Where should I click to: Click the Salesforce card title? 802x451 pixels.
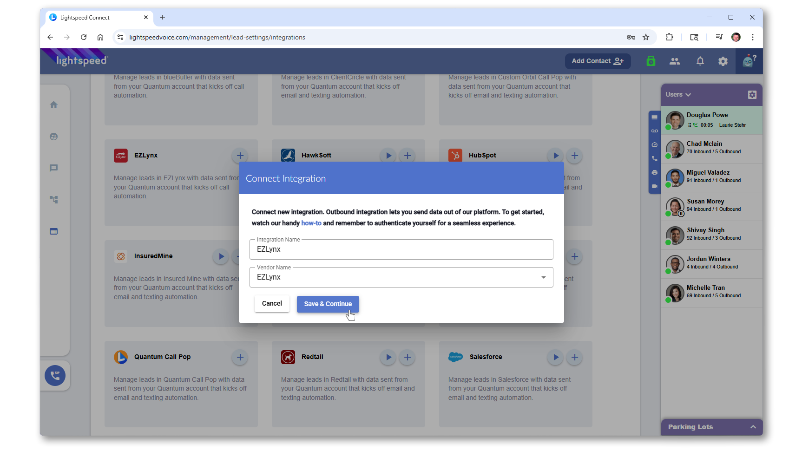pyautogui.click(x=486, y=357)
